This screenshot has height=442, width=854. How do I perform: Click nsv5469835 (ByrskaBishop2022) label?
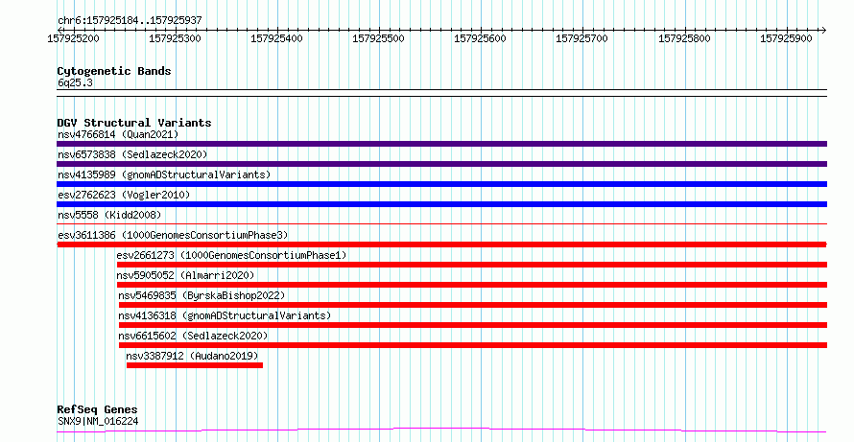pos(202,295)
